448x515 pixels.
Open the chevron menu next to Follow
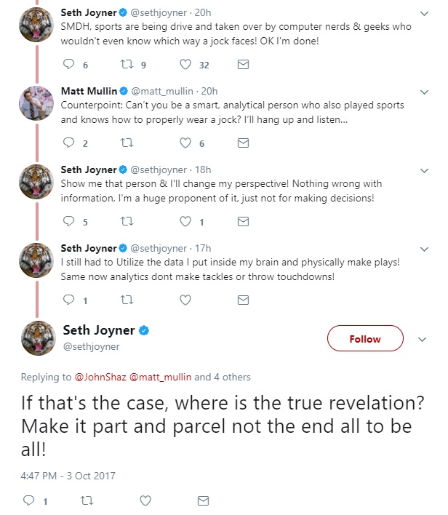[422, 339]
